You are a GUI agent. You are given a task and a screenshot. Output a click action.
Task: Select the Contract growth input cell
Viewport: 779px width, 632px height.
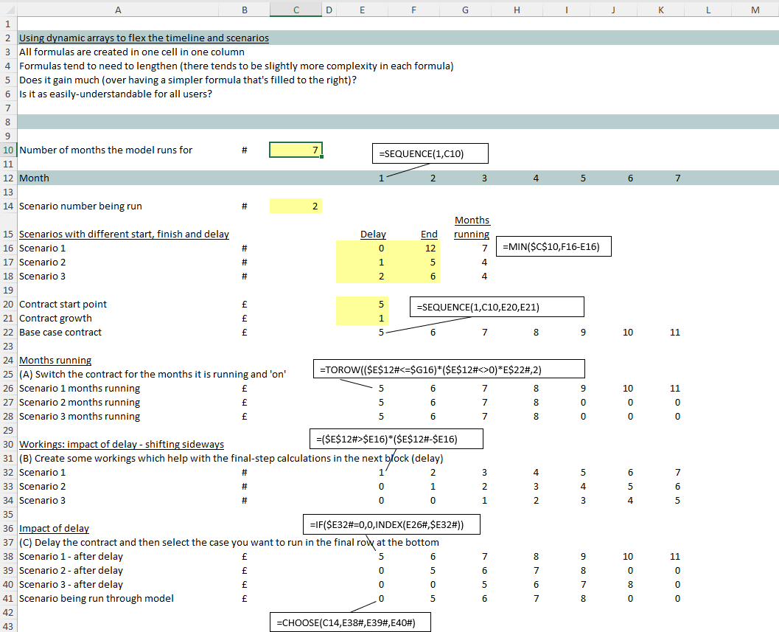coord(361,319)
